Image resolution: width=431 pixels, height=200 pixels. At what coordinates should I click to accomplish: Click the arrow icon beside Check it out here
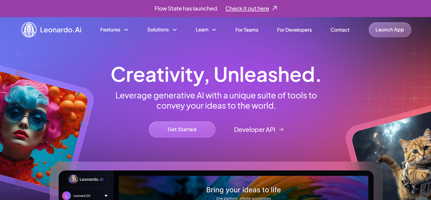click(x=274, y=8)
